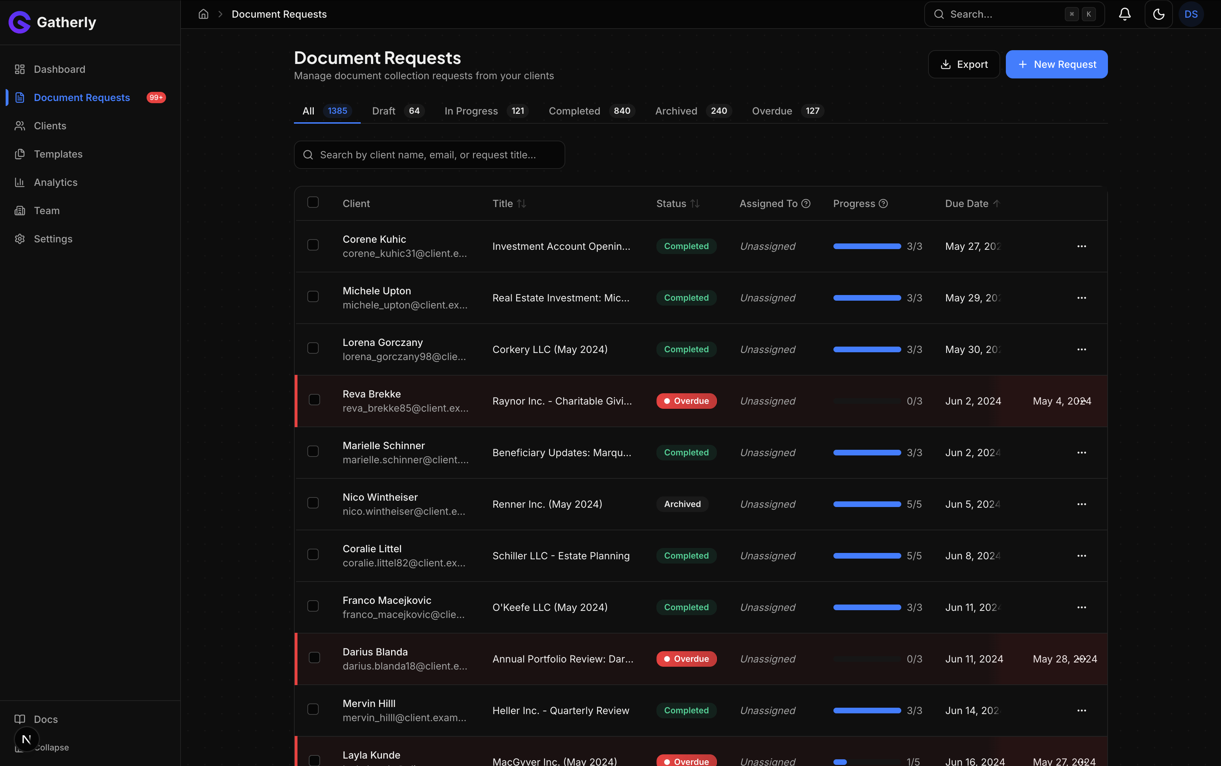Viewport: 1221px width, 766px height.
Task: Click the home breadcrumb icon
Action: (203, 14)
